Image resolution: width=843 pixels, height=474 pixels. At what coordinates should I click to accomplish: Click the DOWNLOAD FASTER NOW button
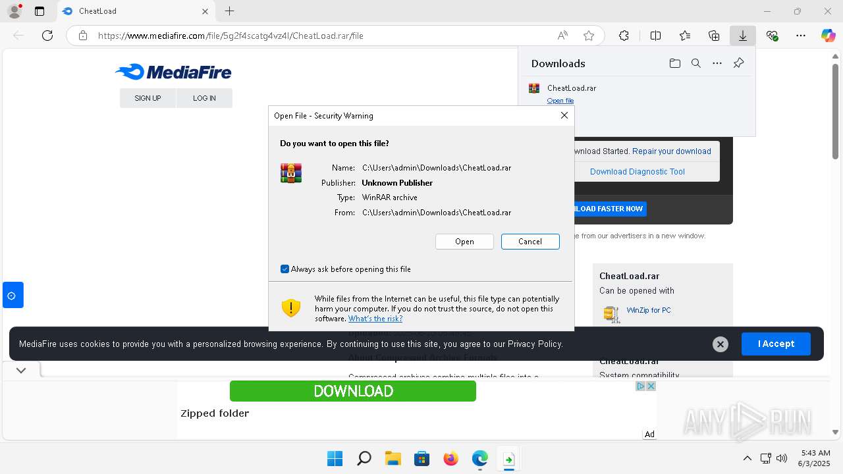click(x=610, y=209)
